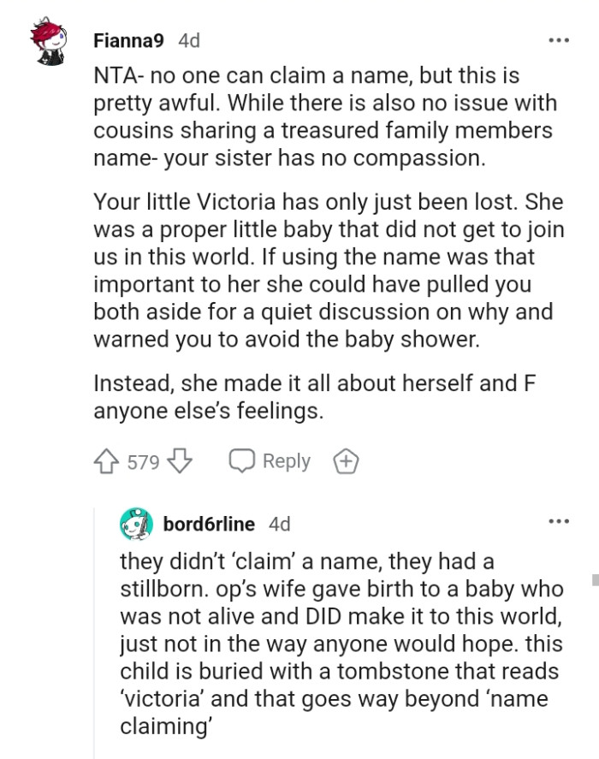Click bord6rline's reply text about the stillborn
The height and width of the screenshot is (759, 599).
pos(341,644)
